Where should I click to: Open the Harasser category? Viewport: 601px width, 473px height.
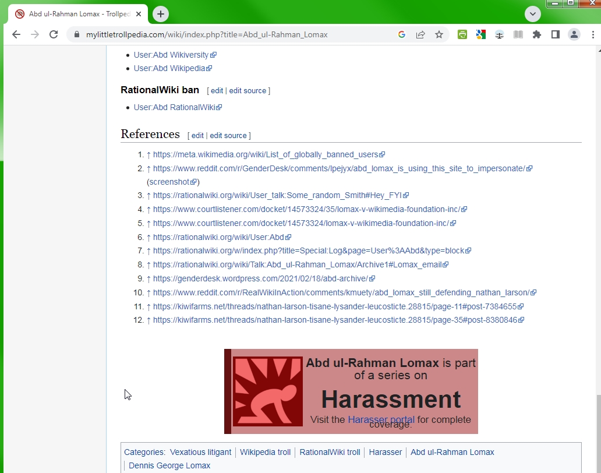(385, 452)
